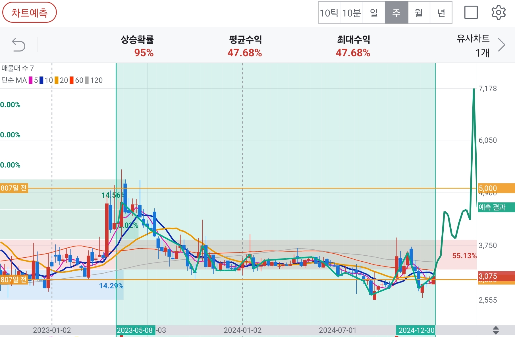Screen dimensions: 515x337
Task: Click the 2,555 price axis label
Action: (488, 300)
